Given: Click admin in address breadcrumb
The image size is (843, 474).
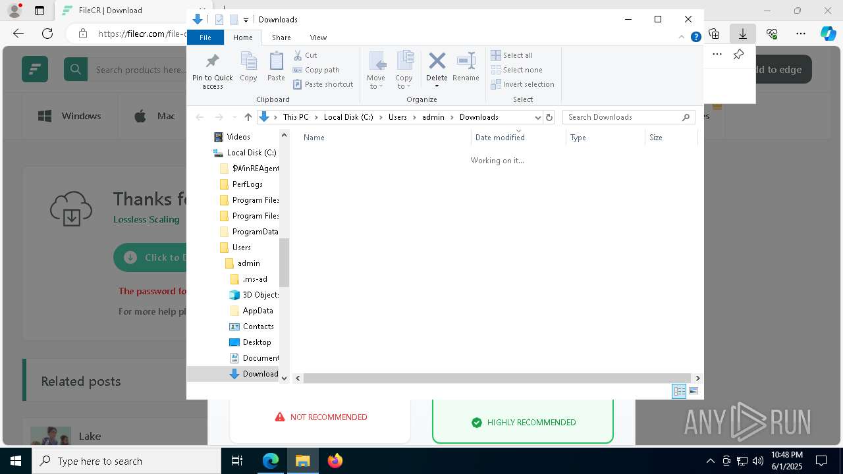Looking at the screenshot, I should [433, 117].
